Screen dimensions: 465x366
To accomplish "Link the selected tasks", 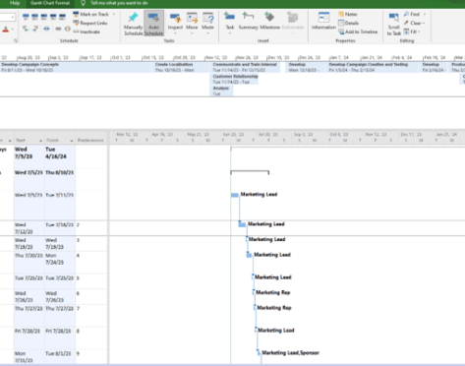I will pyautogui.click(x=58, y=29).
